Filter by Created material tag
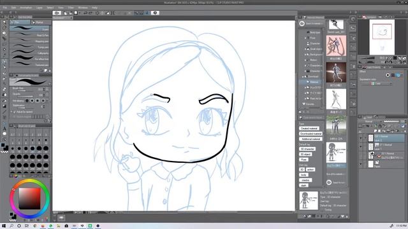The image size is (408, 229). tap(309, 128)
